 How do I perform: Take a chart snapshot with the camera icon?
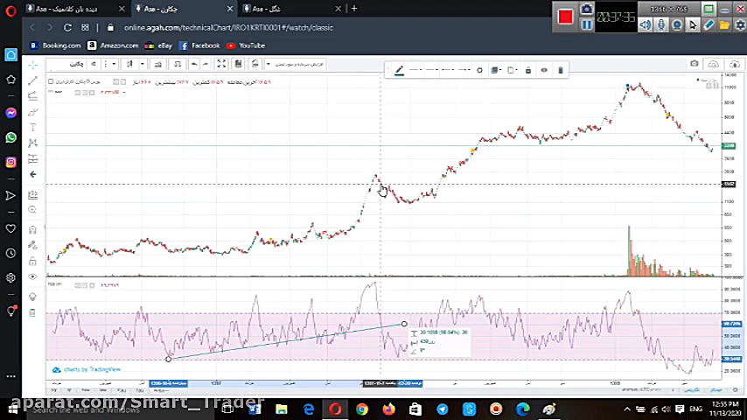tap(695, 64)
